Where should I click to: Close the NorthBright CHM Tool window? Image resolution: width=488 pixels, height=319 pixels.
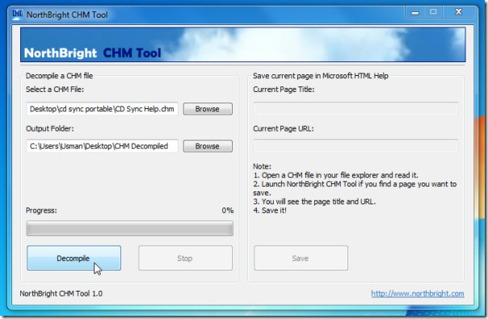(x=458, y=12)
